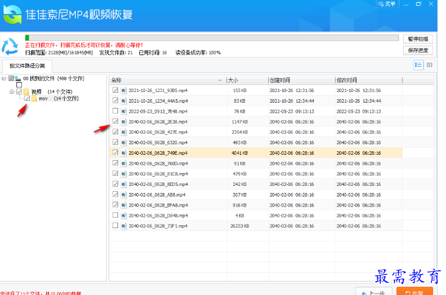The image size is (446, 295).
Task: Click file icon of 2040-02-06_0628_AB8.mp4
Action: coord(123,195)
